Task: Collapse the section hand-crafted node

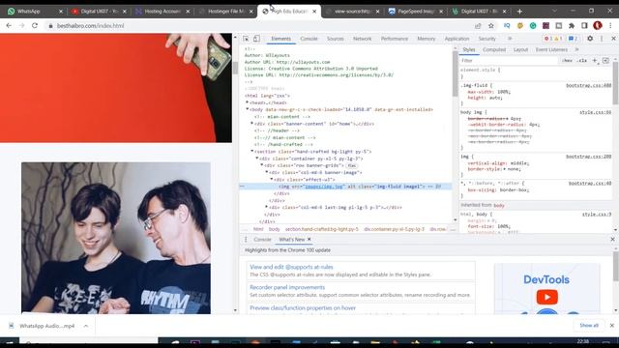Action: (x=252, y=152)
